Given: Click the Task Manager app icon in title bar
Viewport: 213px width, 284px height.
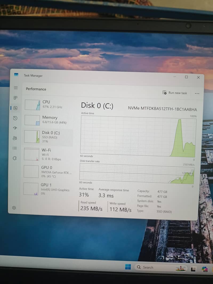Looking at the screenshot, I should pos(16,75).
